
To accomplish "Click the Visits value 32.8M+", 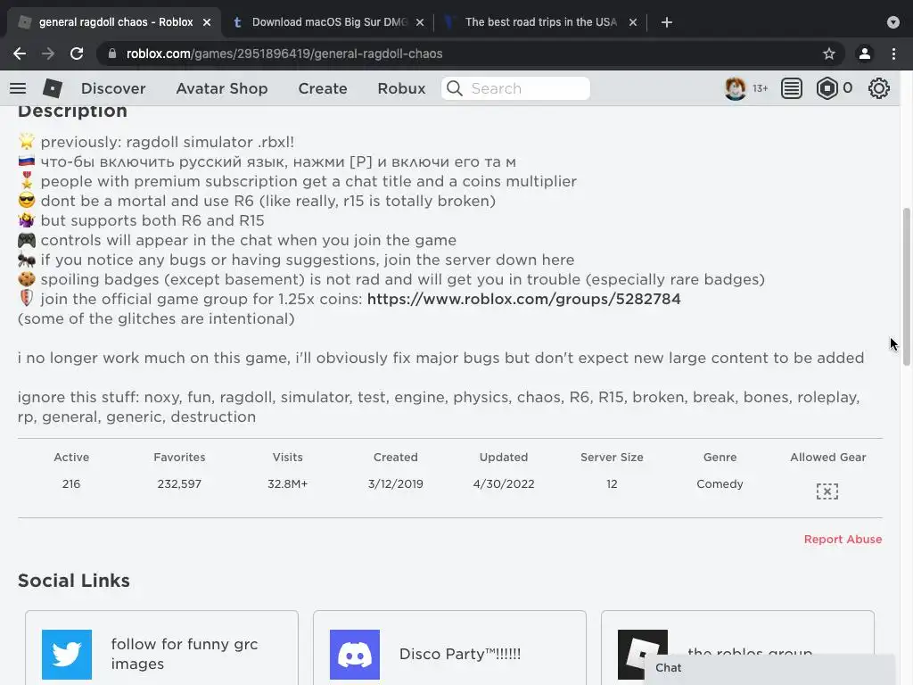I will [x=288, y=484].
